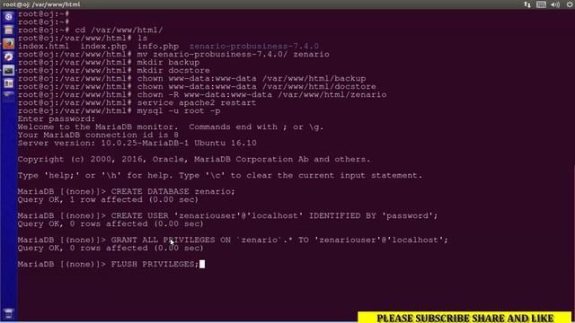Open System Settings from the launcher
The image size is (575, 323).
coord(8,57)
